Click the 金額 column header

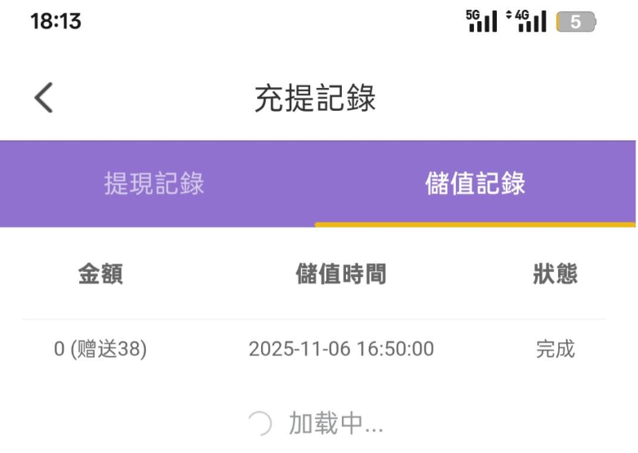[x=100, y=275]
